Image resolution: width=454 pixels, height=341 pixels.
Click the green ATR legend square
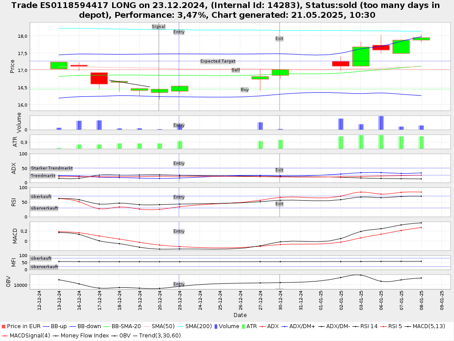(243, 326)
